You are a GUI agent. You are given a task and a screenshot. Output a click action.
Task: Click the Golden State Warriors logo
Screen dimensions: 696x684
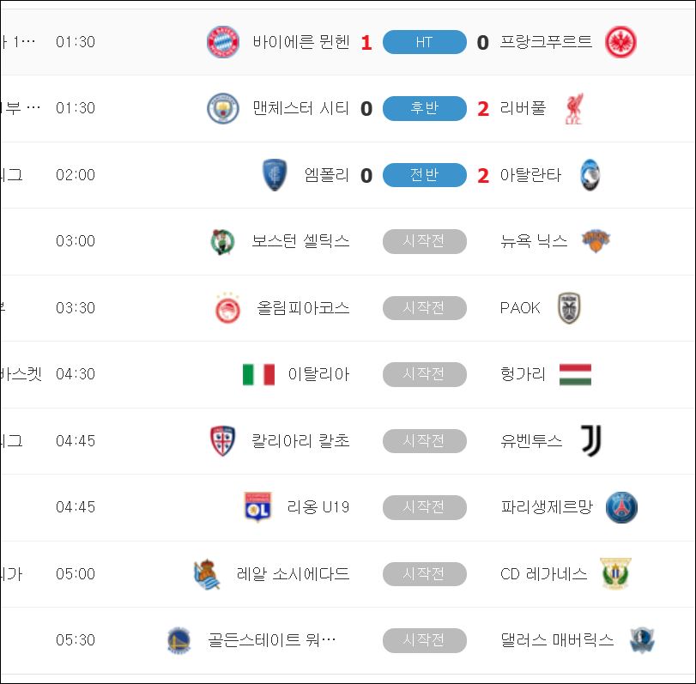pos(179,640)
